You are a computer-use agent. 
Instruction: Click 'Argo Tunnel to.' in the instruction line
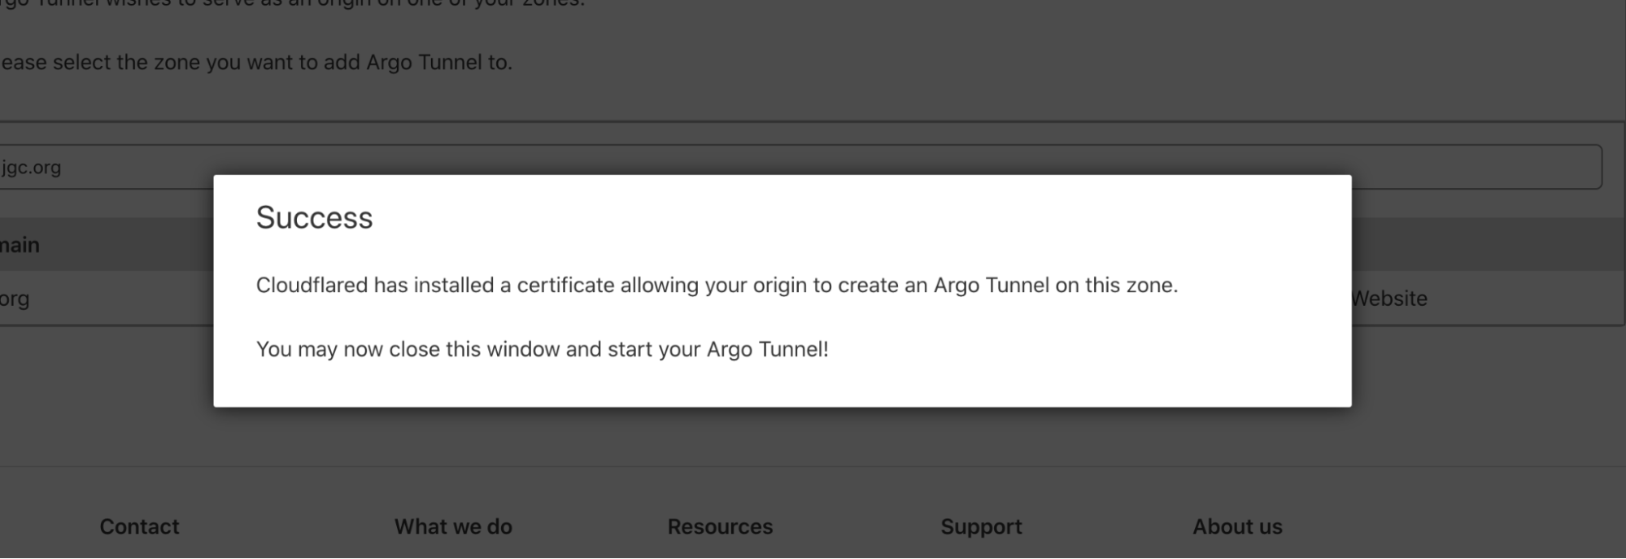[439, 63]
